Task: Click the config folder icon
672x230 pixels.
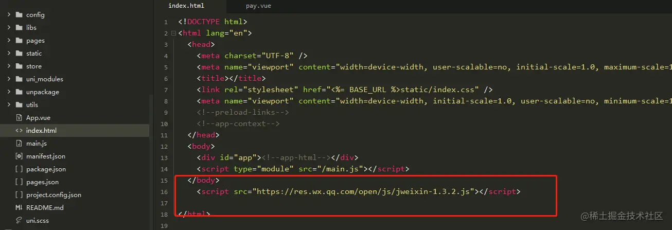Action: 19,15
